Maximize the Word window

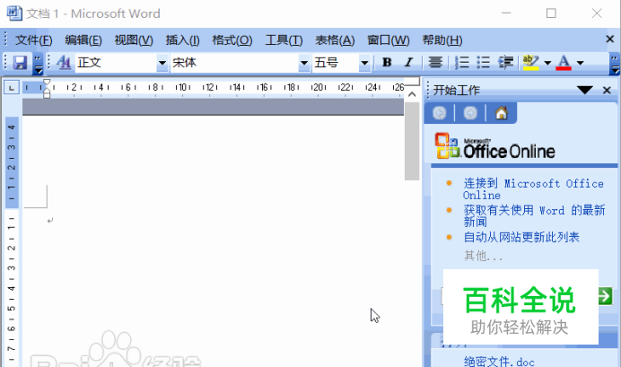[551, 13]
